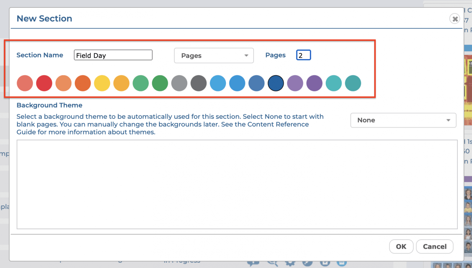
Task: Click the outlined dark blue selected swatch
Action: tap(276, 83)
